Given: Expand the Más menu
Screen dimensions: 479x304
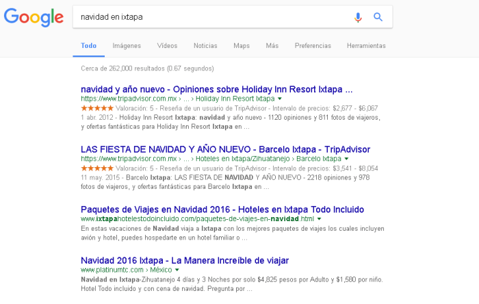Looking at the screenshot, I should click(x=272, y=46).
